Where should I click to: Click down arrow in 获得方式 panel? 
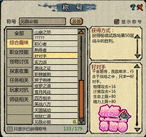(137, 56)
